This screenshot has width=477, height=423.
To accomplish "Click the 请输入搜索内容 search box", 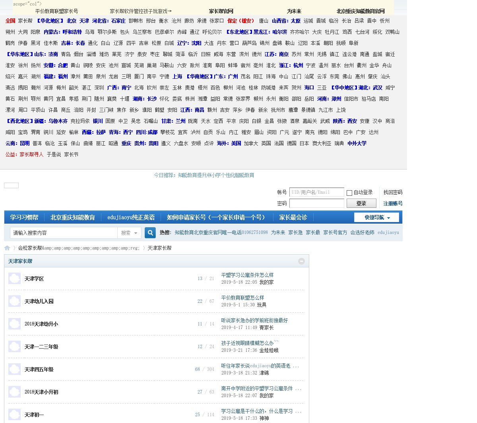I will tap(64, 233).
